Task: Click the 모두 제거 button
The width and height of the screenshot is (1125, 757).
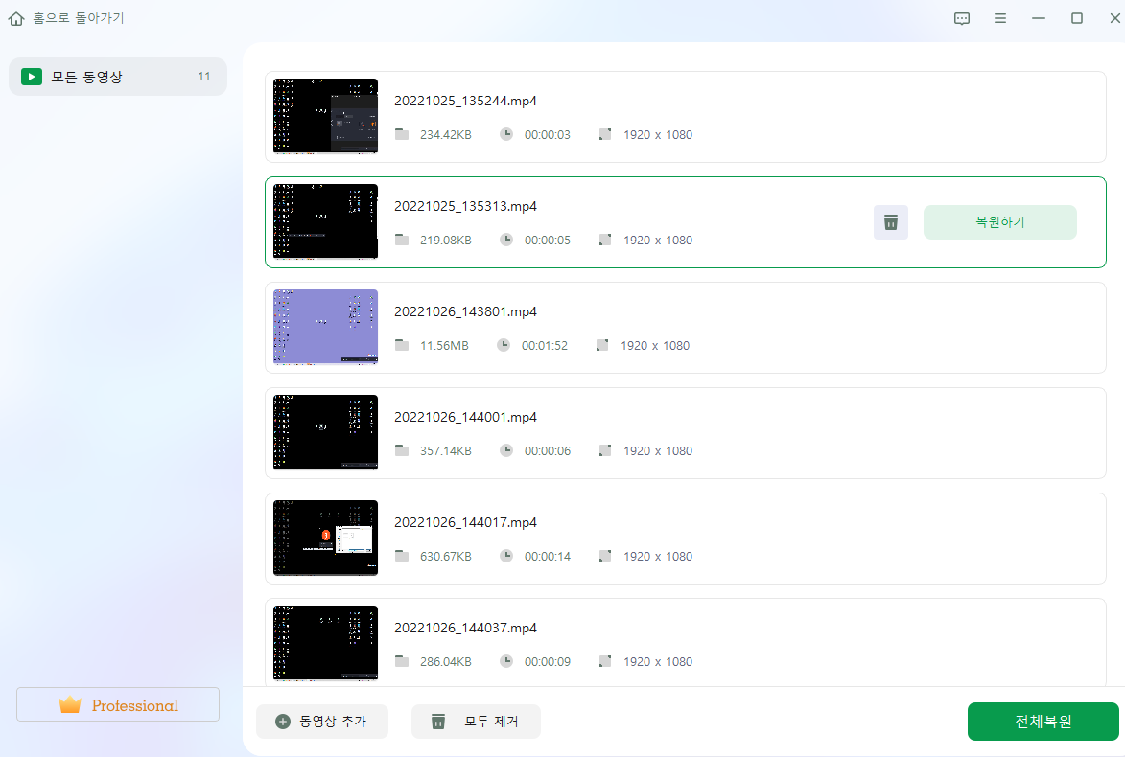Action: click(x=476, y=722)
